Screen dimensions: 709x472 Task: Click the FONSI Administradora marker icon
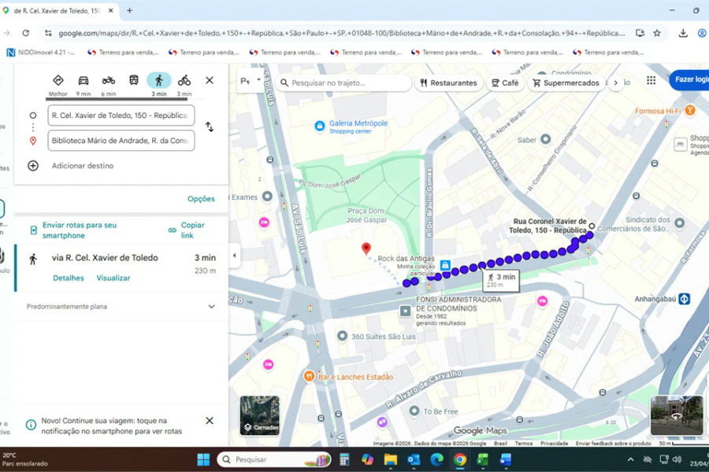click(x=405, y=311)
